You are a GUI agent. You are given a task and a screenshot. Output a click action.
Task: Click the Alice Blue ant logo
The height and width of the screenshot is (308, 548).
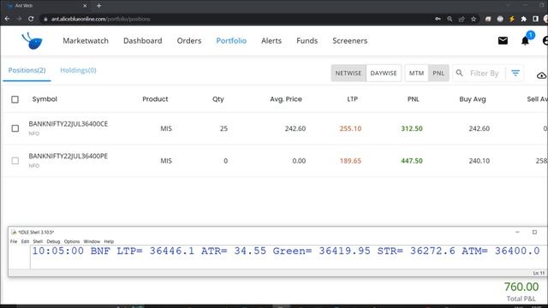click(x=32, y=41)
